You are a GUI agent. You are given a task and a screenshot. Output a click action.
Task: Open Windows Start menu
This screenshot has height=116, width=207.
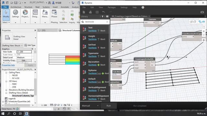coord(3,113)
